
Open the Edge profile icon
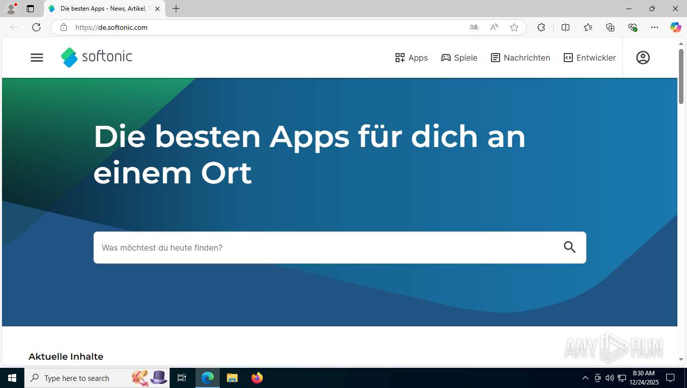pos(11,9)
